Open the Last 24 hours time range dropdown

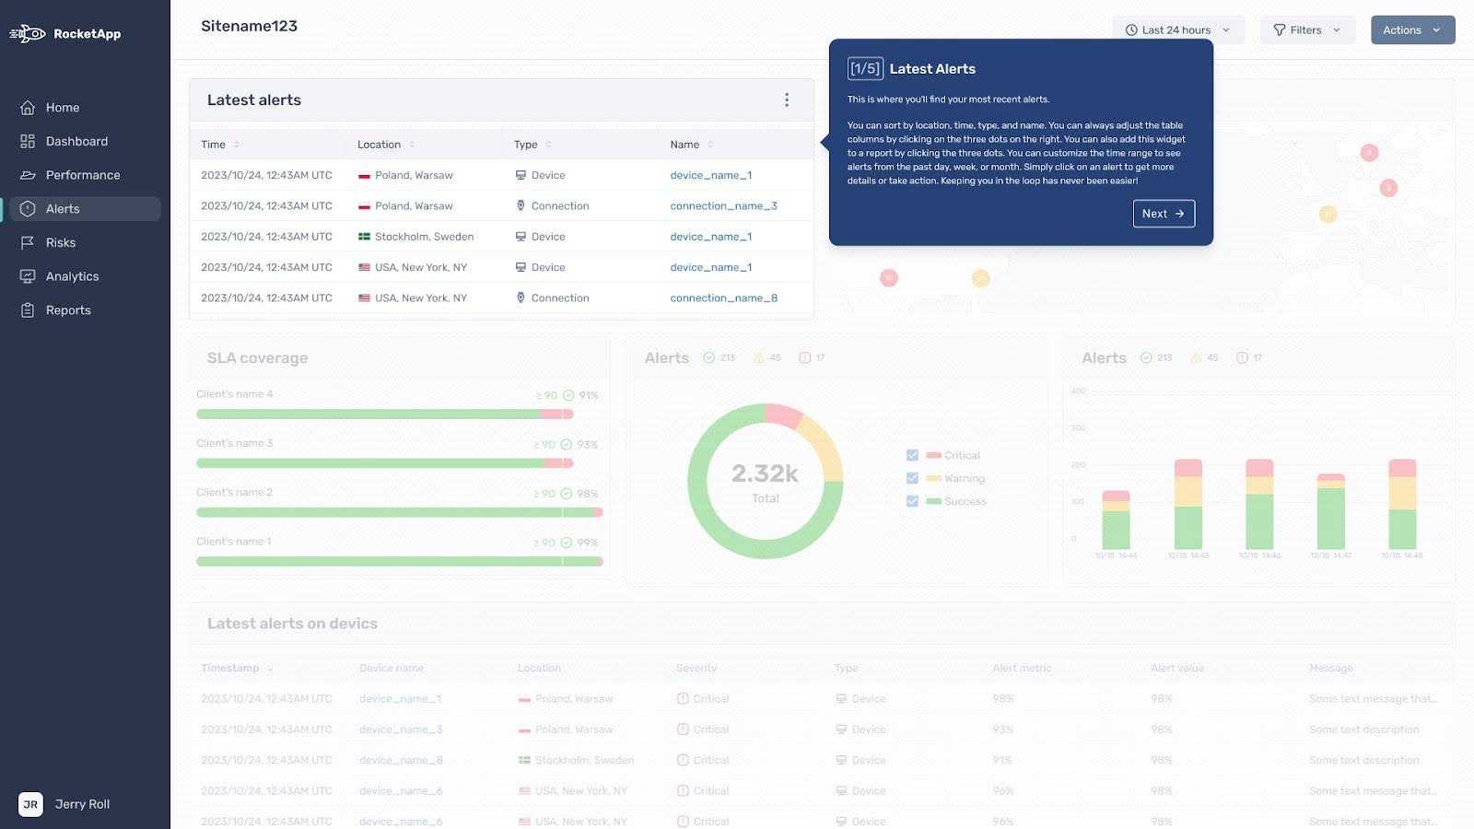pos(1177,29)
